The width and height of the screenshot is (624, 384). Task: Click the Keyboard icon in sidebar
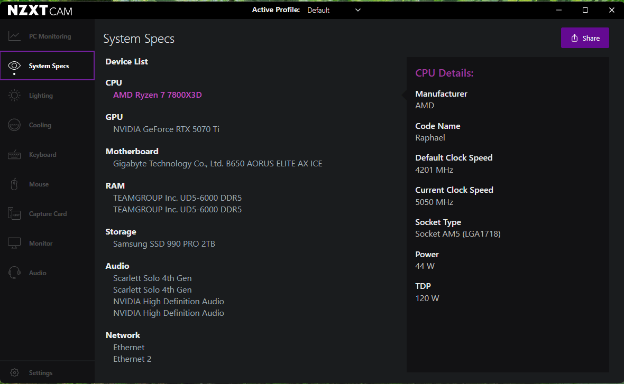(14, 155)
